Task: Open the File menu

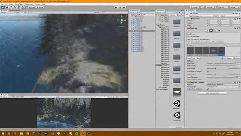Action: [2, 4]
